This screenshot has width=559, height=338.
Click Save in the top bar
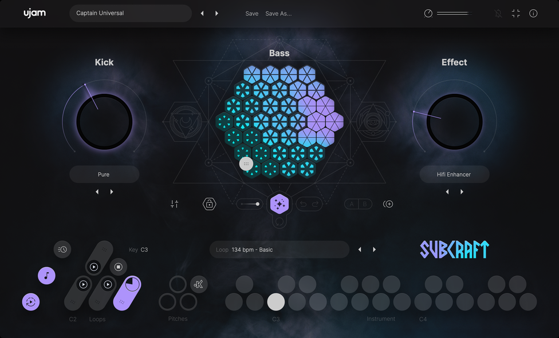[252, 13]
